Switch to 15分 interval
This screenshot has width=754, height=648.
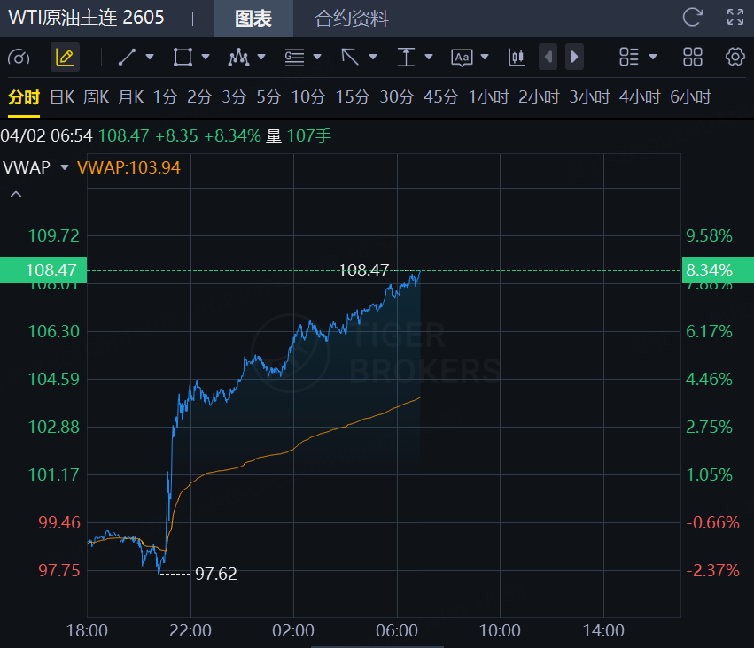pyautogui.click(x=352, y=97)
